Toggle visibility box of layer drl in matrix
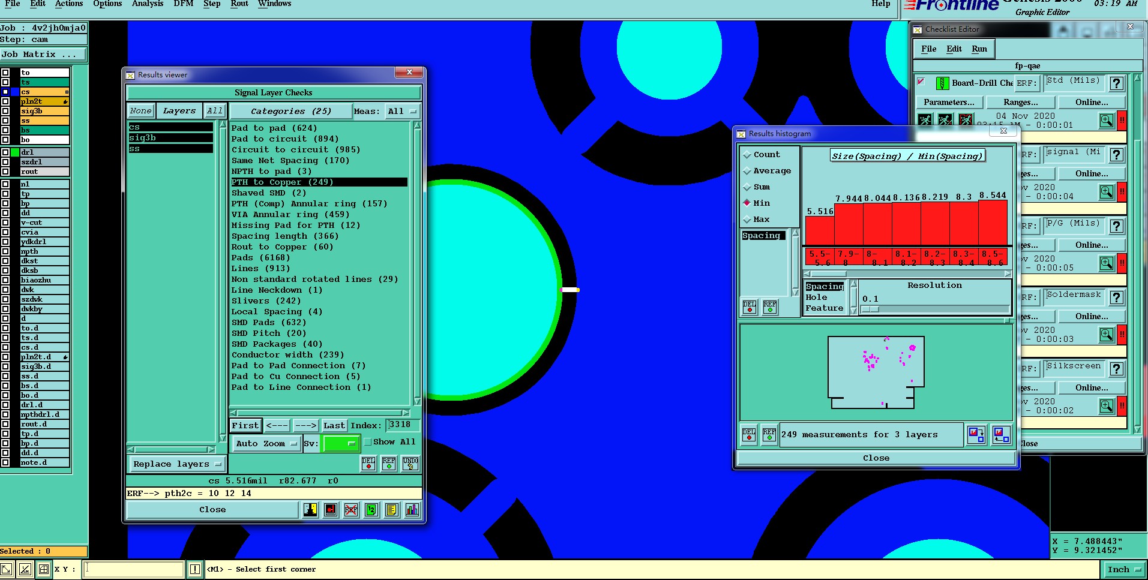Image resolution: width=1148 pixels, height=580 pixels. [x=5, y=152]
